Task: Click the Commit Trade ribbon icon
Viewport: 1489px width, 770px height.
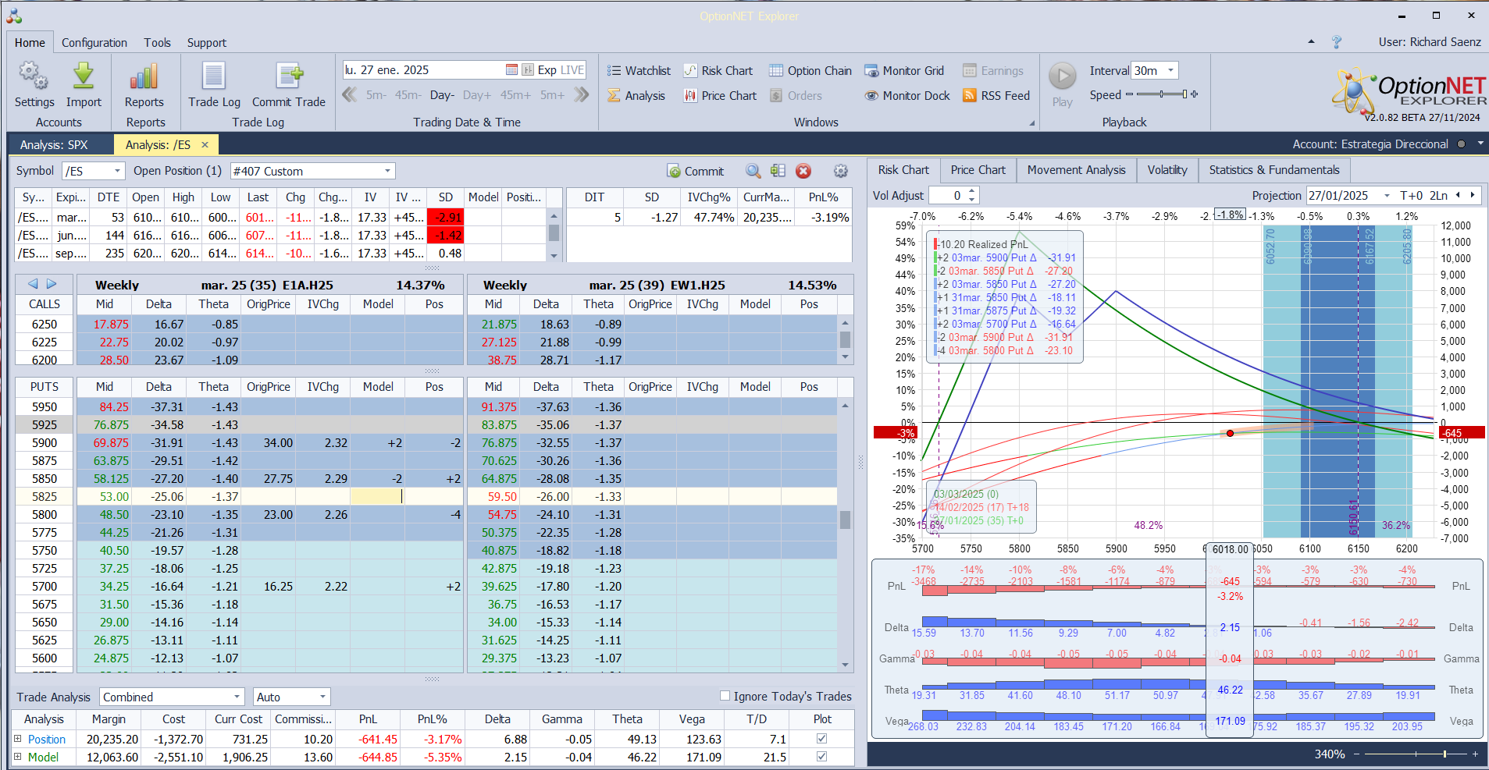Action: pos(289,84)
